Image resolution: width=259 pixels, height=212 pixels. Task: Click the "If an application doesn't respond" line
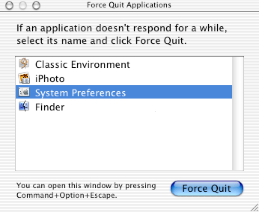(122, 28)
